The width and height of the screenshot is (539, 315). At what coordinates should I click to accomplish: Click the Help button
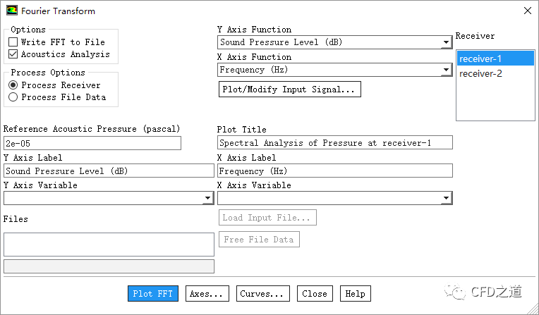tap(355, 294)
